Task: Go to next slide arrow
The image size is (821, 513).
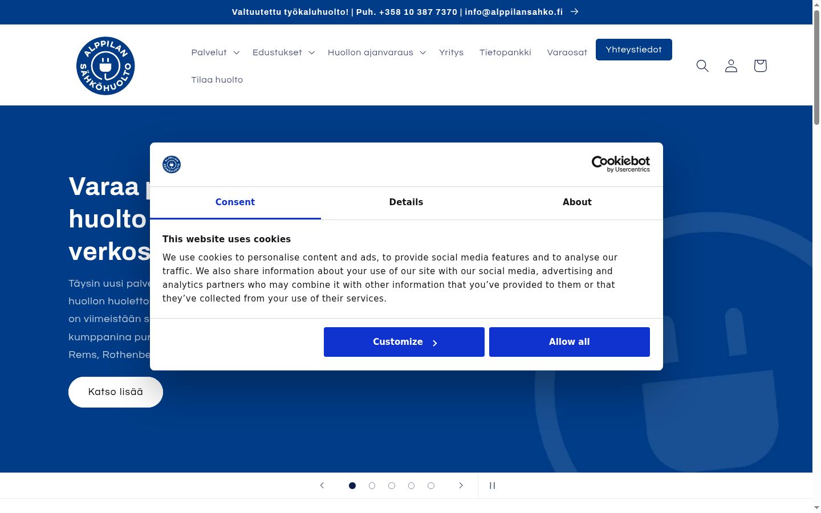Action: pos(461,486)
